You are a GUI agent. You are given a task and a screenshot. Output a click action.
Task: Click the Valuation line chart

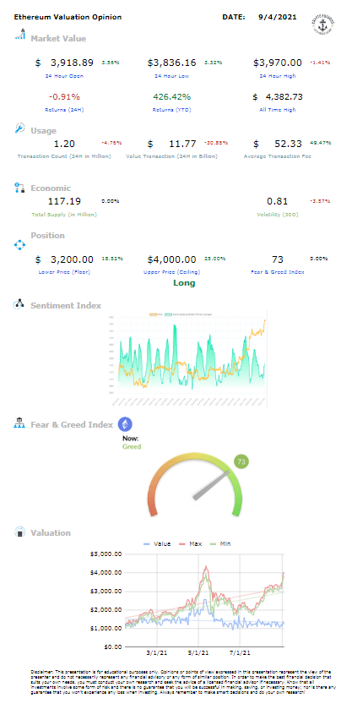click(x=188, y=599)
